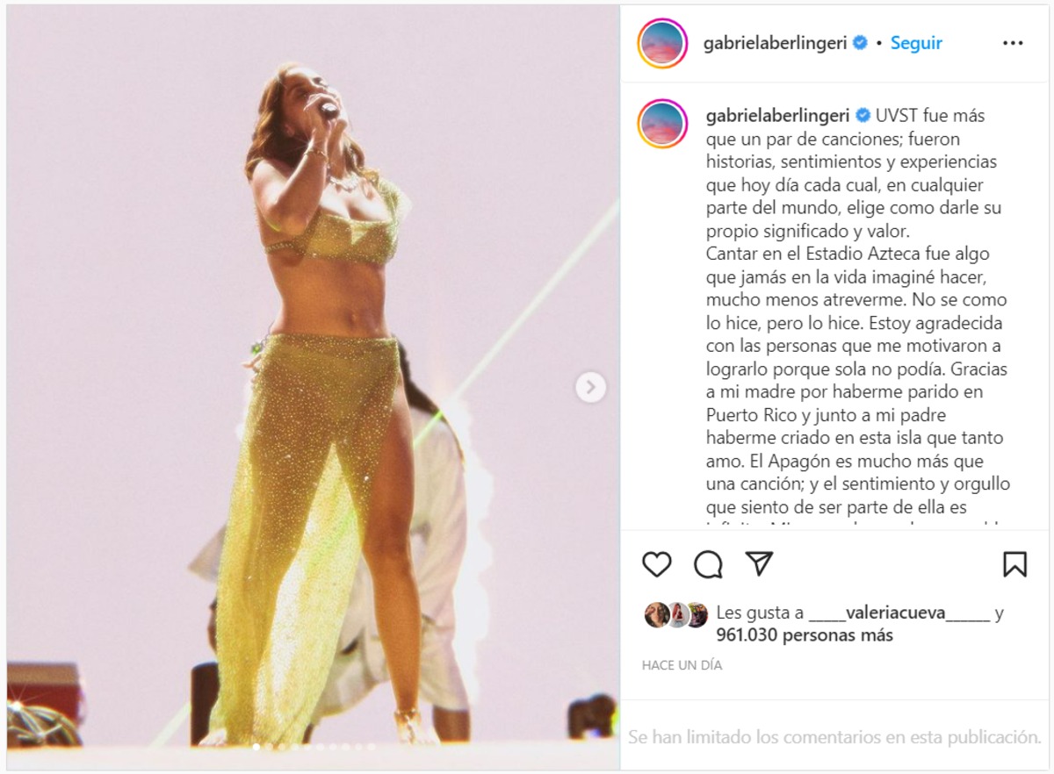View 961.030 personas más likes list

(x=805, y=635)
